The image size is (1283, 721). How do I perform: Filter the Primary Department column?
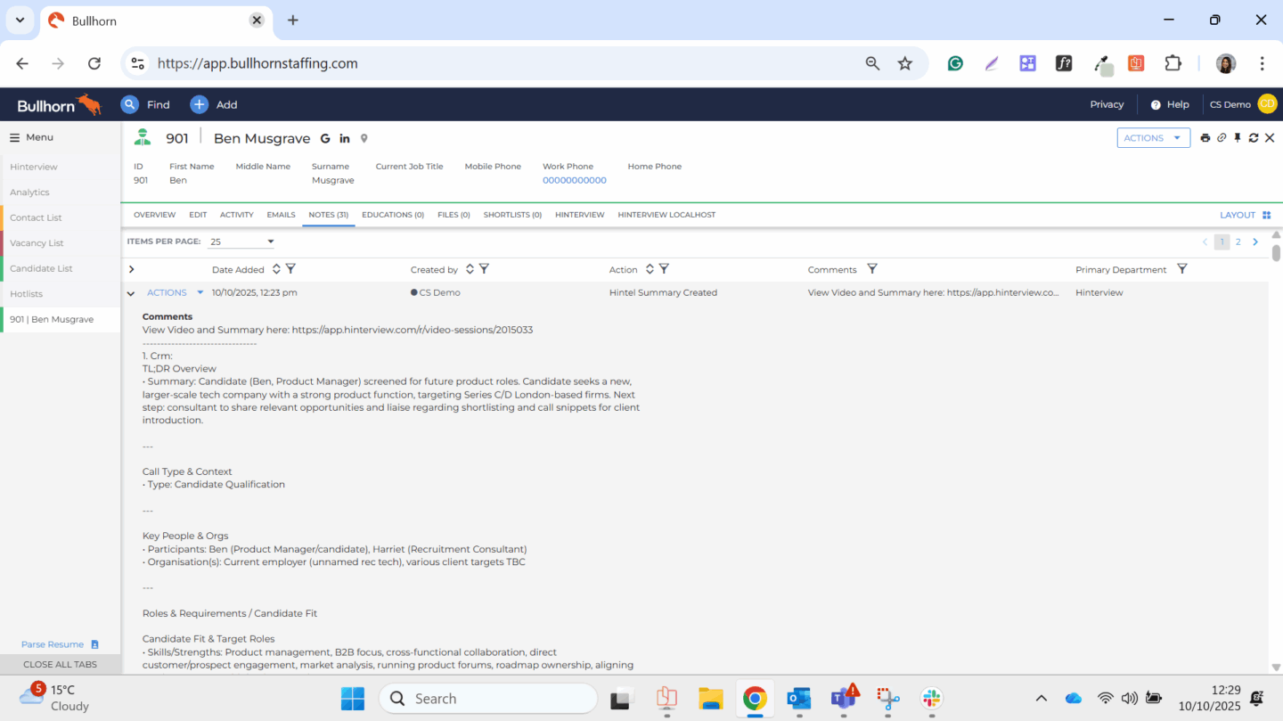[x=1182, y=268]
